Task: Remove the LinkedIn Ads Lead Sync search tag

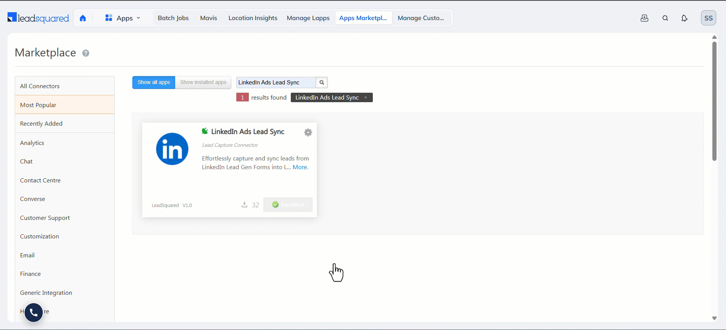Action: pos(366,98)
